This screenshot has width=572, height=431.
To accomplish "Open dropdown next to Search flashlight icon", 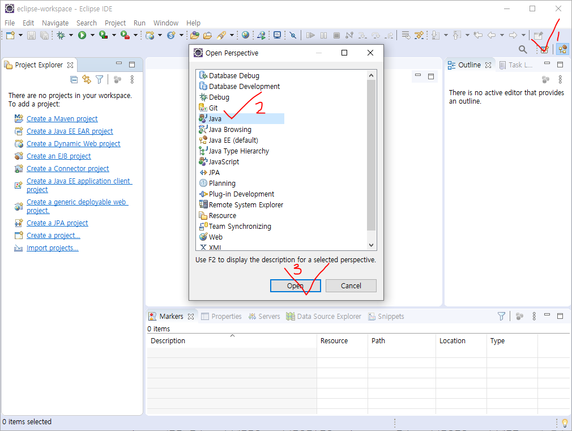I will click(232, 36).
